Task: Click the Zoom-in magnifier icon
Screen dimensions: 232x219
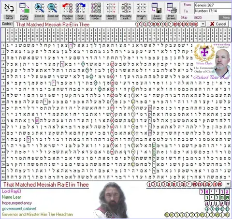Action: pos(39,8)
